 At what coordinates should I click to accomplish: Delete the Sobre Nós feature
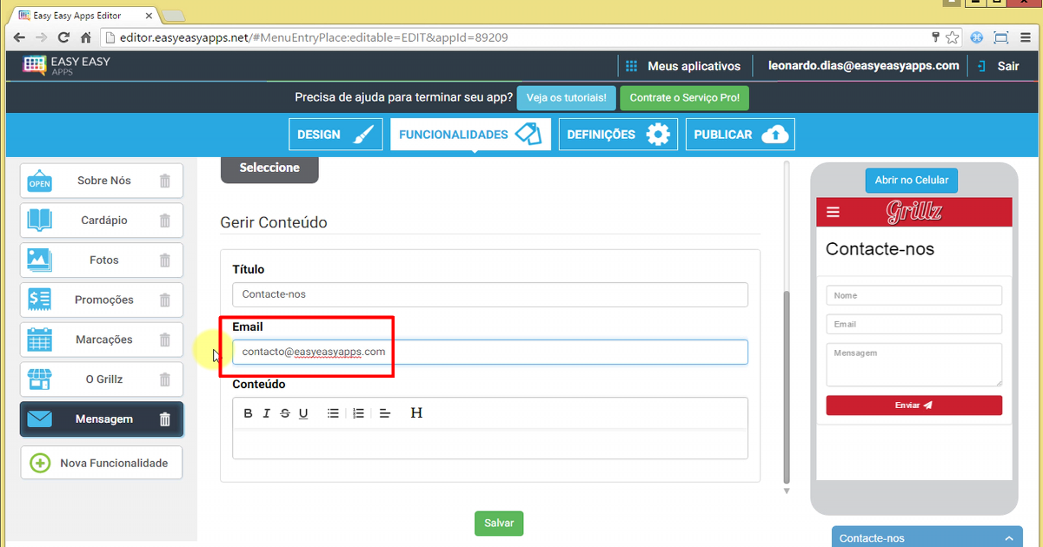(165, 181)
